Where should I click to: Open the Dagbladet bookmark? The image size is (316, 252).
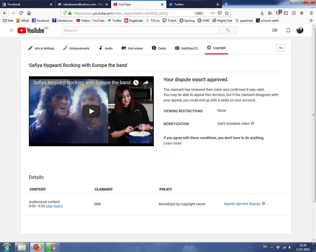(134, 20)
